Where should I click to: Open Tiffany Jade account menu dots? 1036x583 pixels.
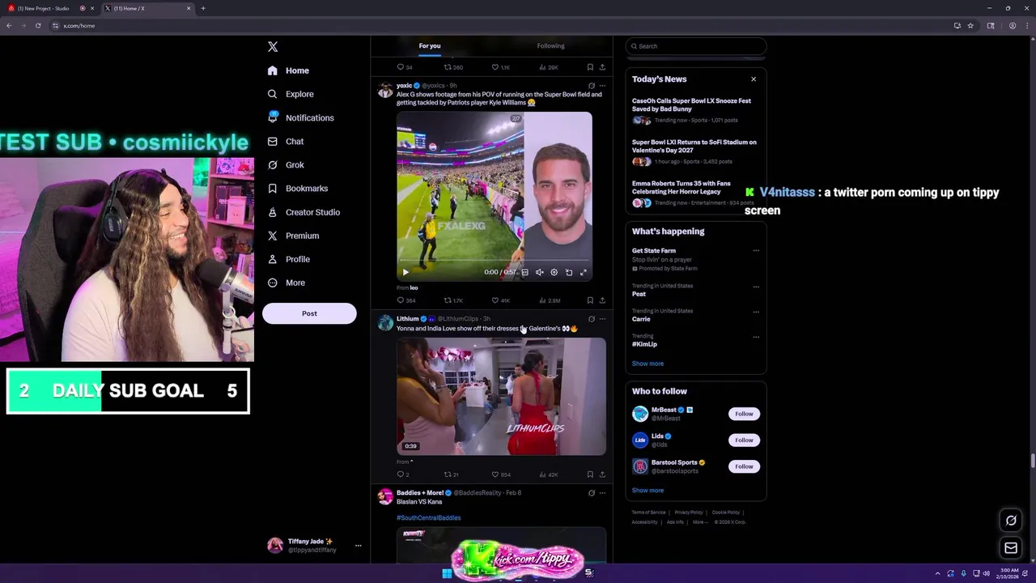[358, 546]
